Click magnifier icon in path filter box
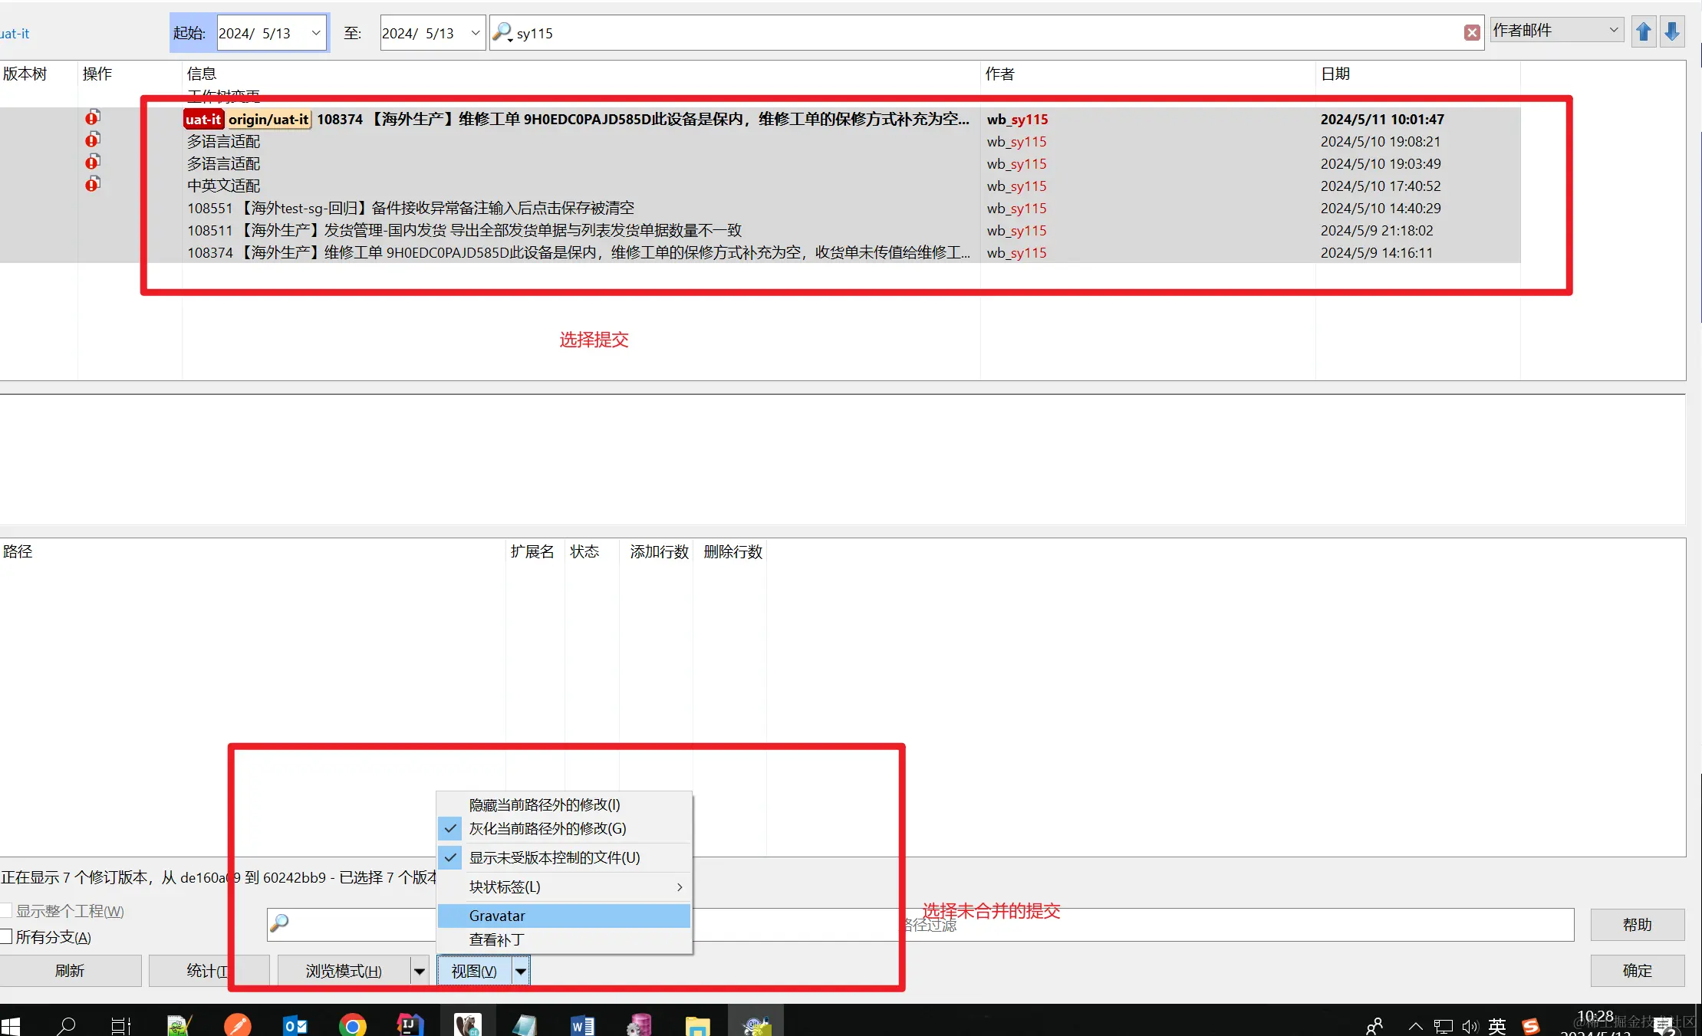Screen dimensions: 1702x1036 [280, 923]
